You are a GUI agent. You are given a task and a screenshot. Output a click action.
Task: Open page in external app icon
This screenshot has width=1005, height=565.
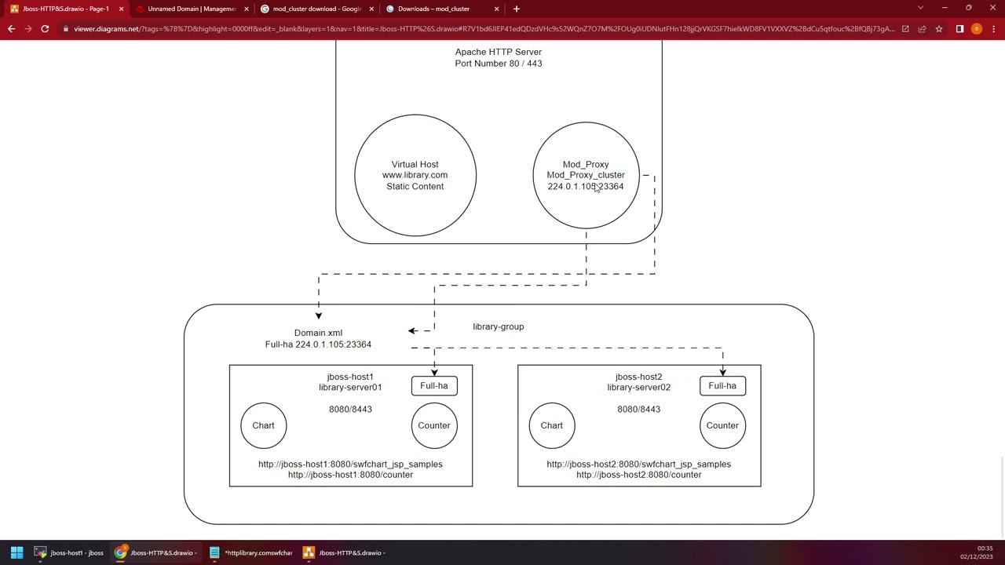[905, 29]
